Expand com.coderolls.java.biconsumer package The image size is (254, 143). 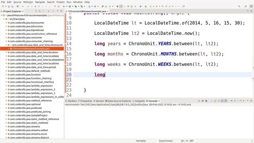(6, 23)
